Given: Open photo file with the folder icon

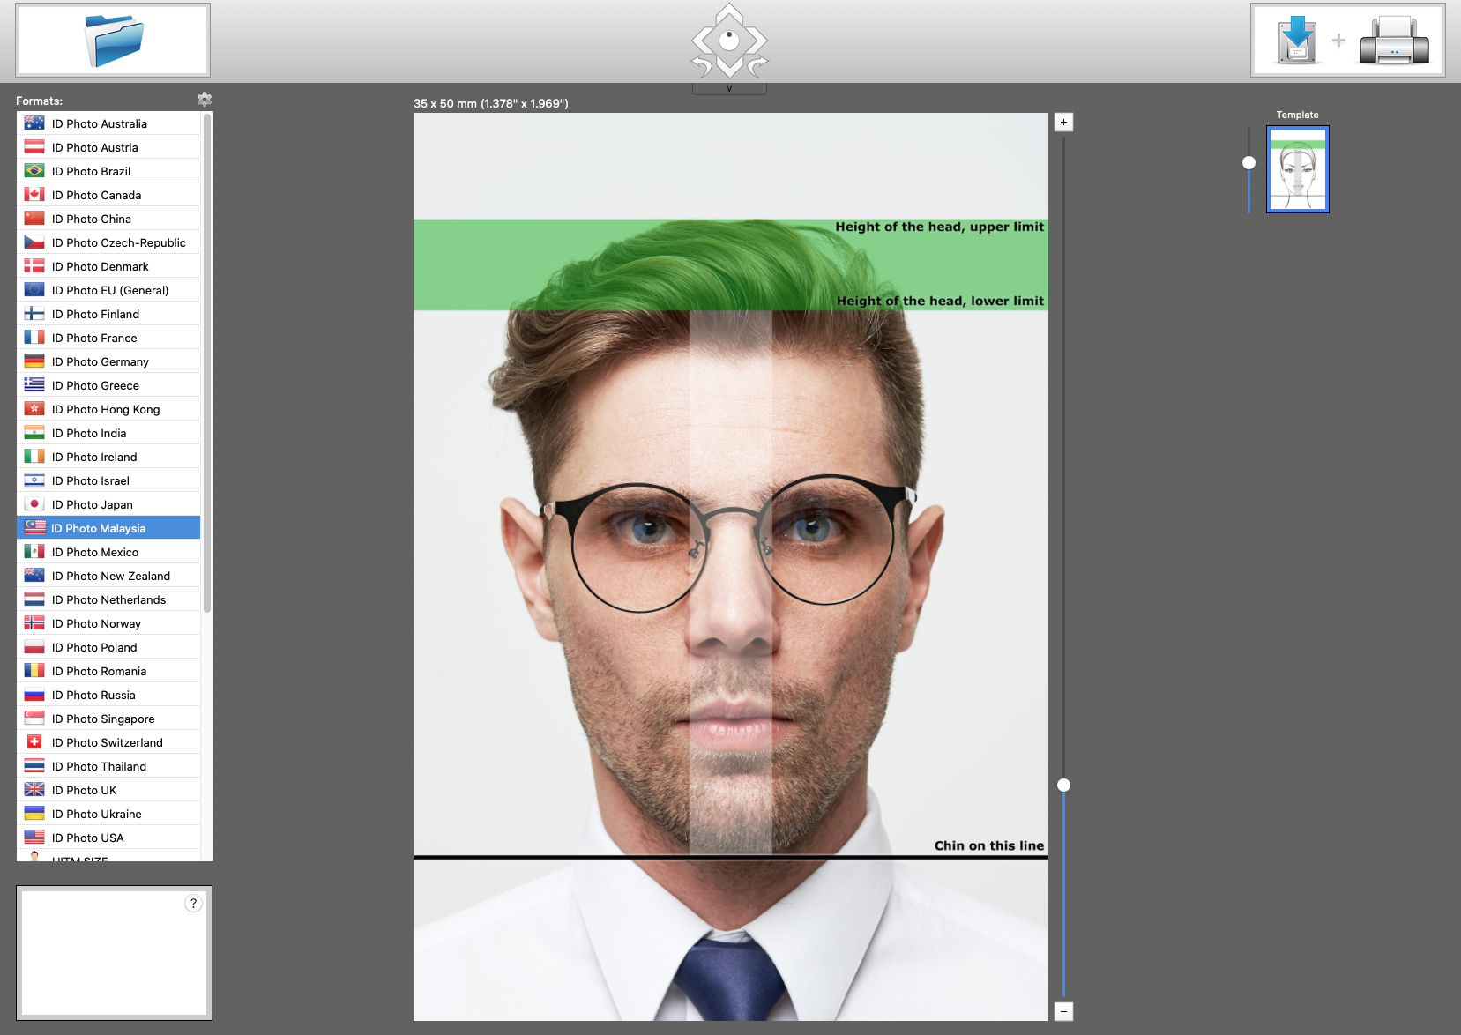Looking at the screenshot, I should 113,41.
